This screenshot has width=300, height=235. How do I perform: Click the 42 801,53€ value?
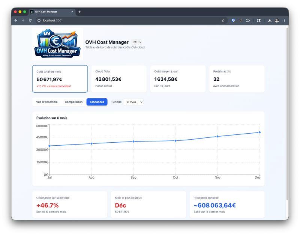point(108,79)
